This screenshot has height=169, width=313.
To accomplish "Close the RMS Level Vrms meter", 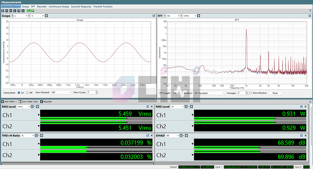I will click(152, 106).
